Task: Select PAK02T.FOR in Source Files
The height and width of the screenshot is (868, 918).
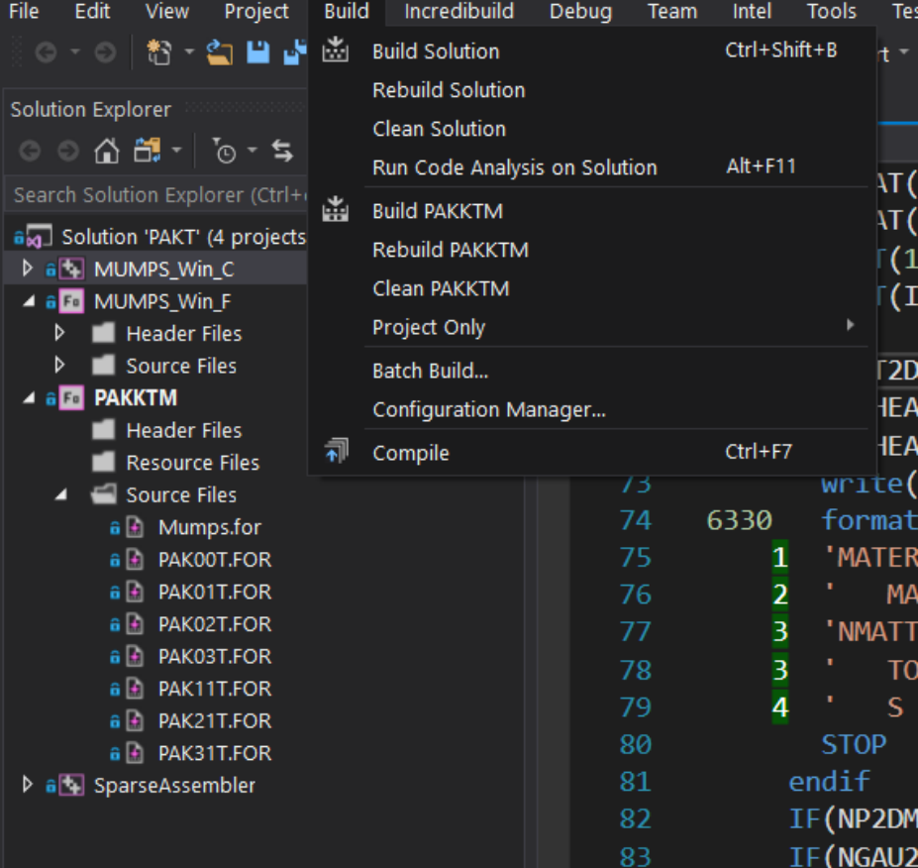Action: point(215,624)
